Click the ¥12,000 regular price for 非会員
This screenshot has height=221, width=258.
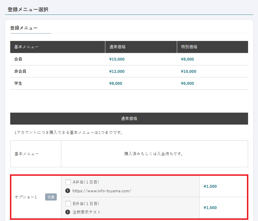(117, 71)
